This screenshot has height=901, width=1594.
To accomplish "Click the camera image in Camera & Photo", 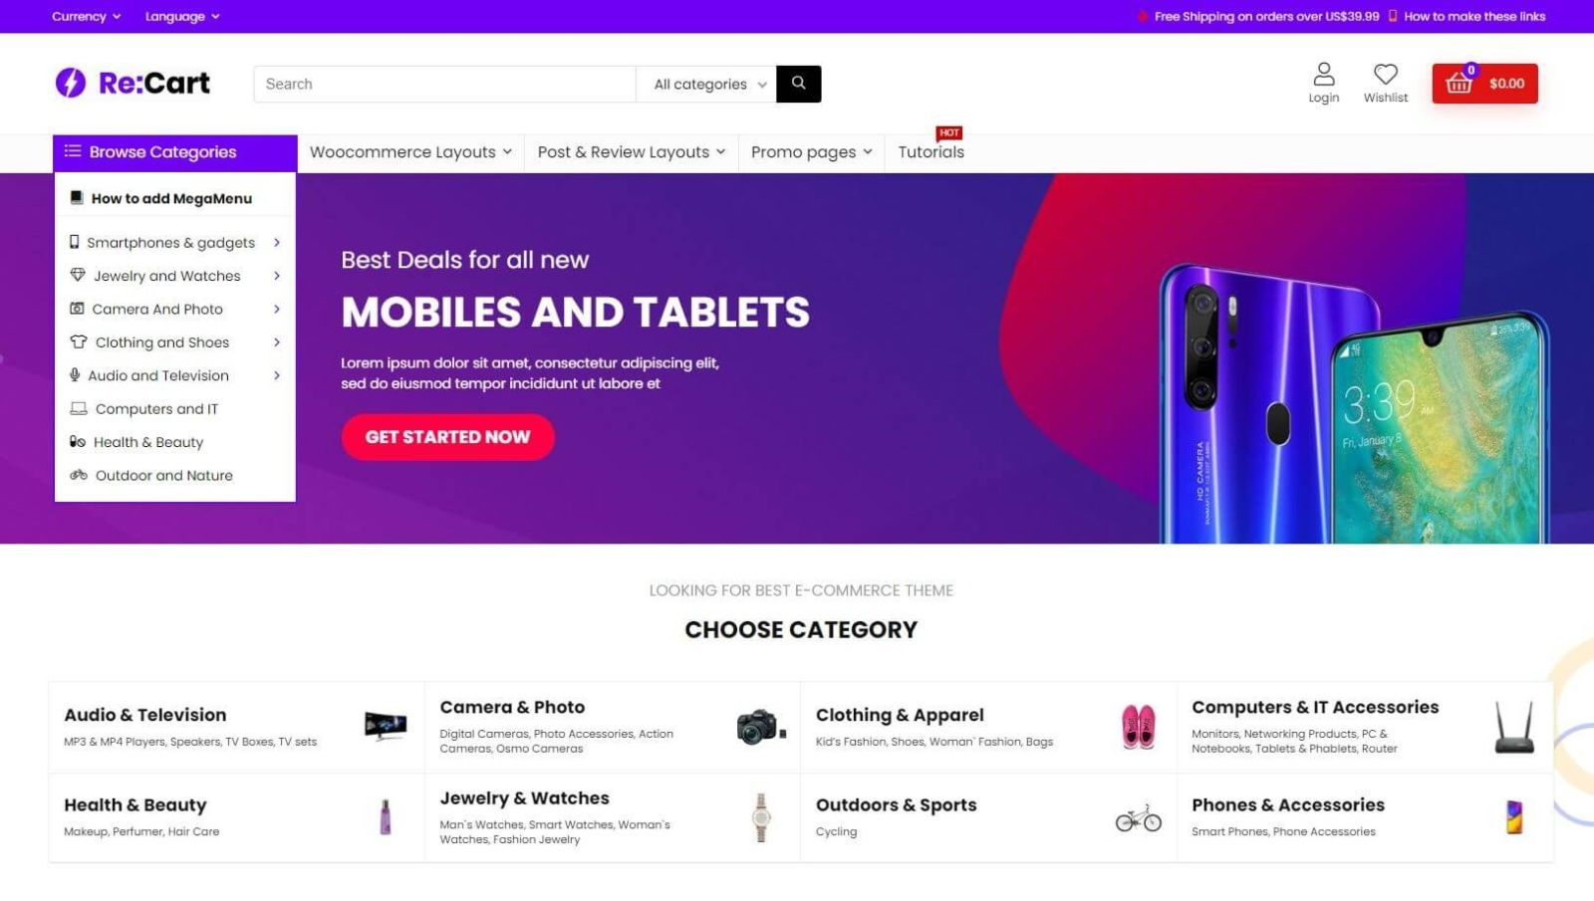I will 761,727.
